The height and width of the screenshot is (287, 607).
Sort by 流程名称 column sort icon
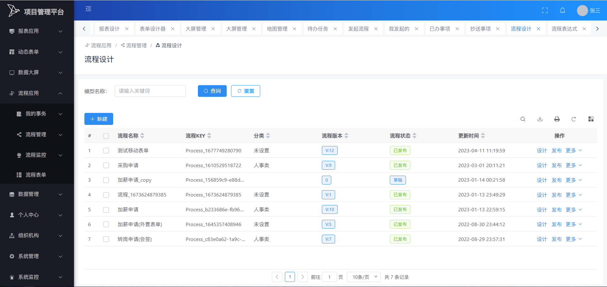(x=142, y=136)
